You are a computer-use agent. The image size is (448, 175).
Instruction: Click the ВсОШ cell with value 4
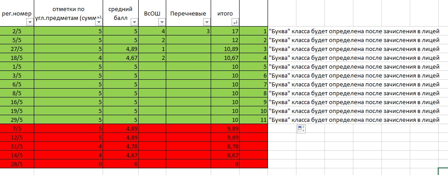tap(152, 31)
